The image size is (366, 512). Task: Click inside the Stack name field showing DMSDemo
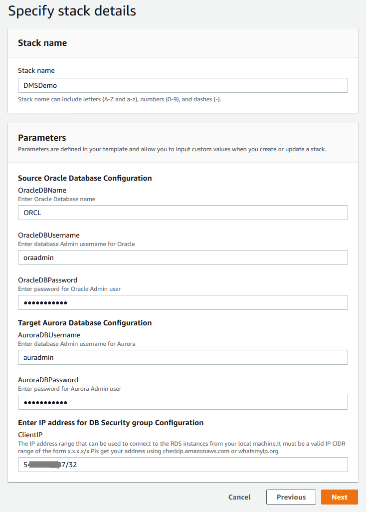click(x=183, y=85)
